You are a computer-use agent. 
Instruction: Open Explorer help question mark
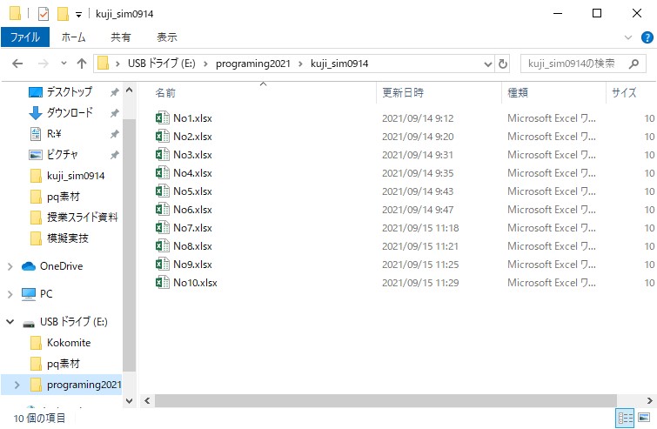(x=647, y=37)
